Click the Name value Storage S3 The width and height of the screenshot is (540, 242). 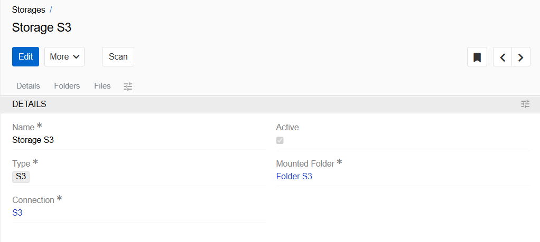33,140
